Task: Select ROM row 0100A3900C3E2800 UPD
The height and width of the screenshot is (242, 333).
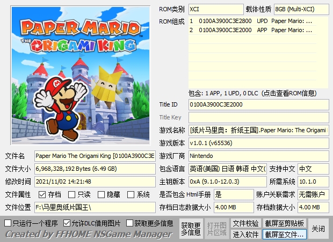Action: click(252, 21)
